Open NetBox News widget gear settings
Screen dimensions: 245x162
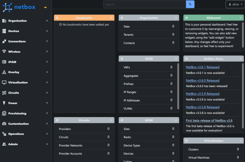click(186, 59)
